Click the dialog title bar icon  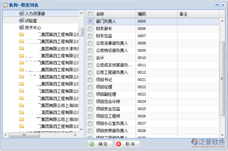tap(5, 5)
